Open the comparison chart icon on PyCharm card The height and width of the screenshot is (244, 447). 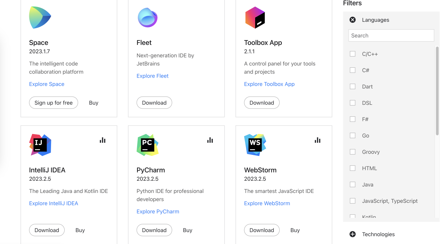click(210, 140)
